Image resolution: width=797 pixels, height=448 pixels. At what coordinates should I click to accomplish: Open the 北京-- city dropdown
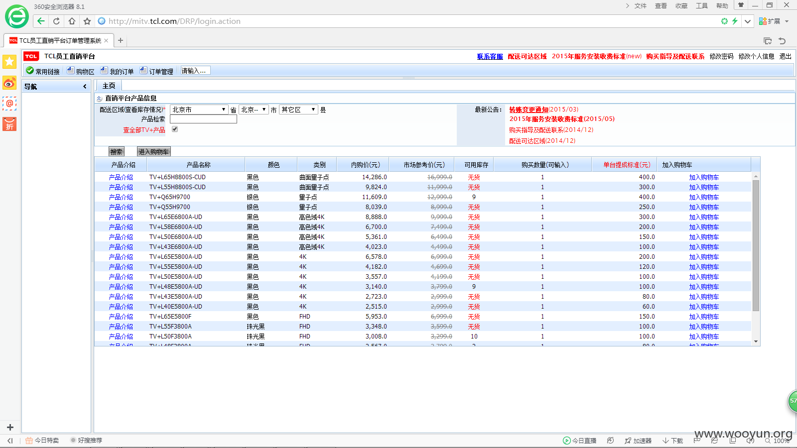coord(254,110)
